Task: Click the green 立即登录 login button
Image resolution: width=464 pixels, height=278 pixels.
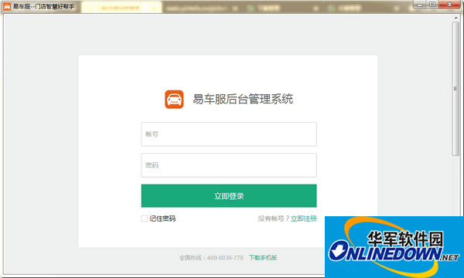Action: [x=229, y=196]
